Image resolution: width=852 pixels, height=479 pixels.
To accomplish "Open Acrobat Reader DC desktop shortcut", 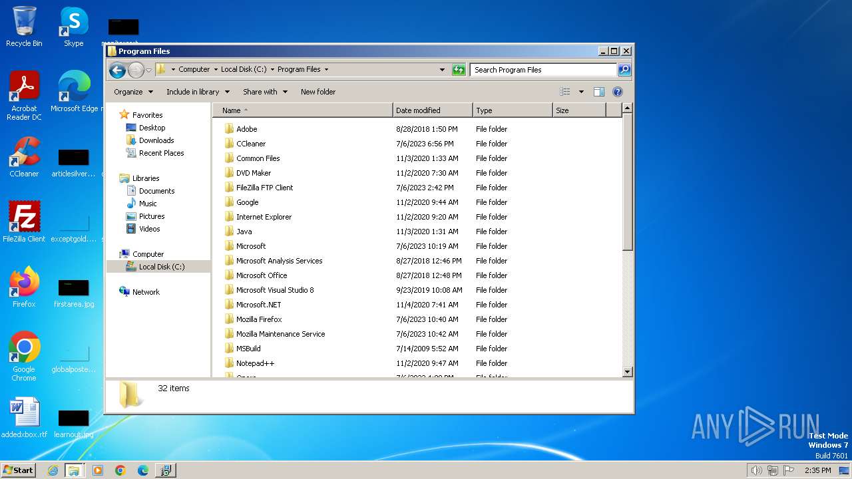I will 24,96.
